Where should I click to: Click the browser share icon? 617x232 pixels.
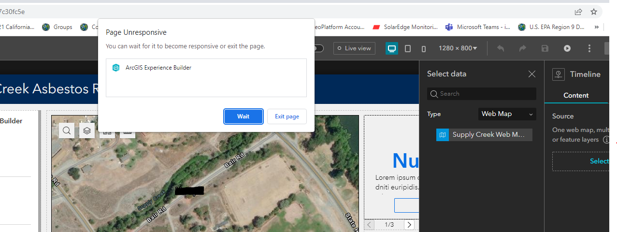578,12
